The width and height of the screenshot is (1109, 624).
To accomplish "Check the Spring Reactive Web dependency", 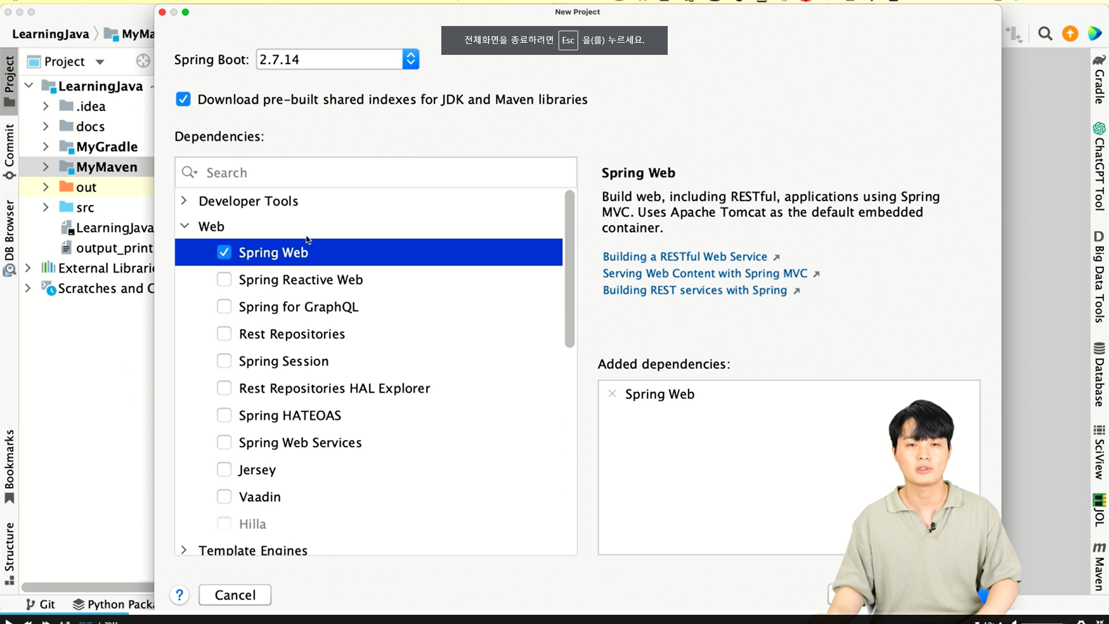I will click(224, 280).
